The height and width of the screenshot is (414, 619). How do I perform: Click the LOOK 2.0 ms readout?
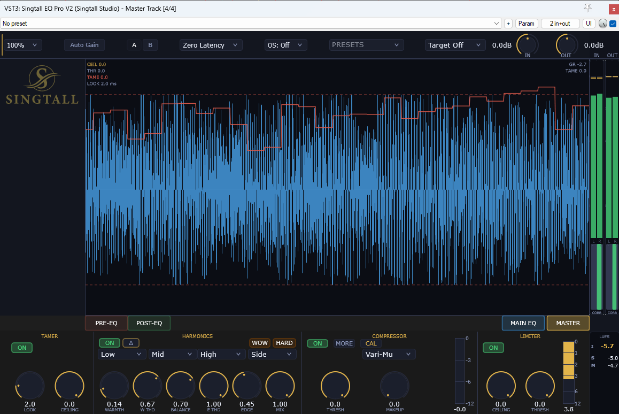coord(102,84)
